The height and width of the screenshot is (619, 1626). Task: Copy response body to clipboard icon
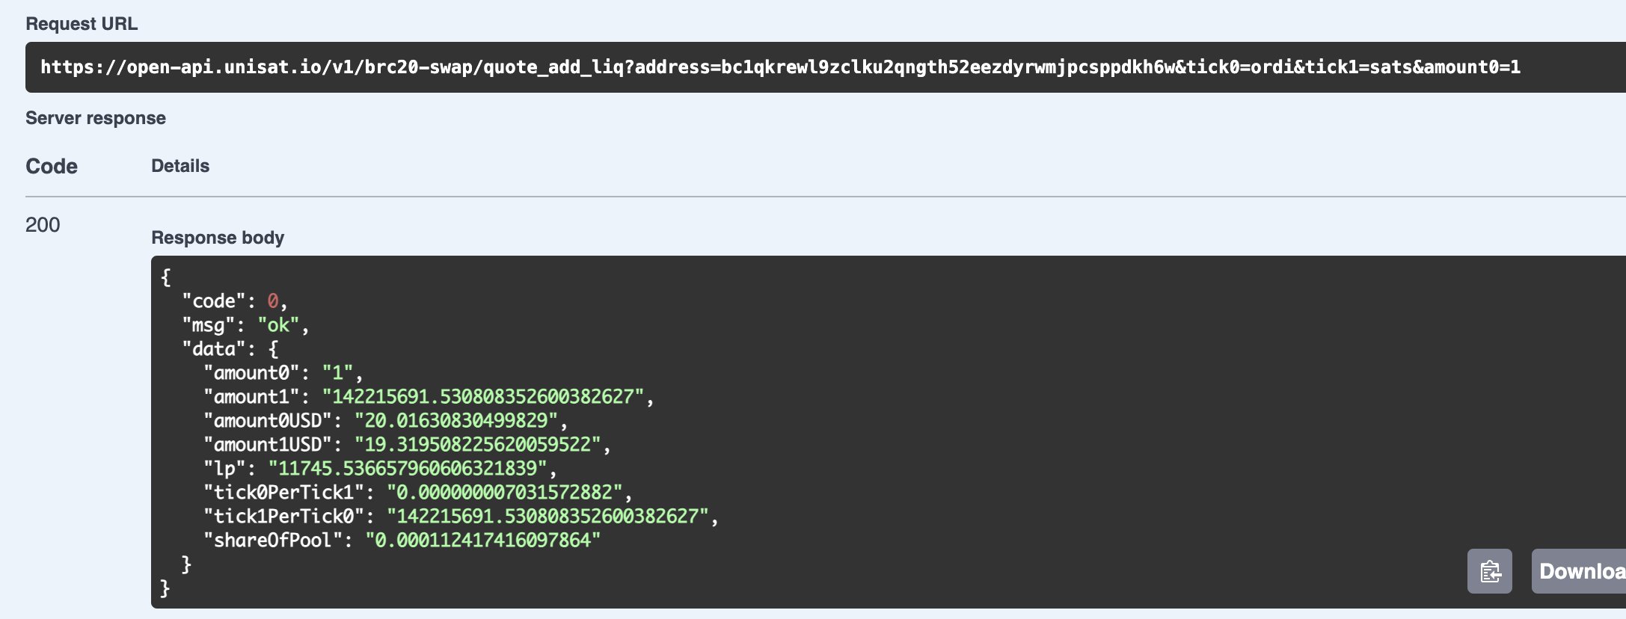coord(1489,571)
